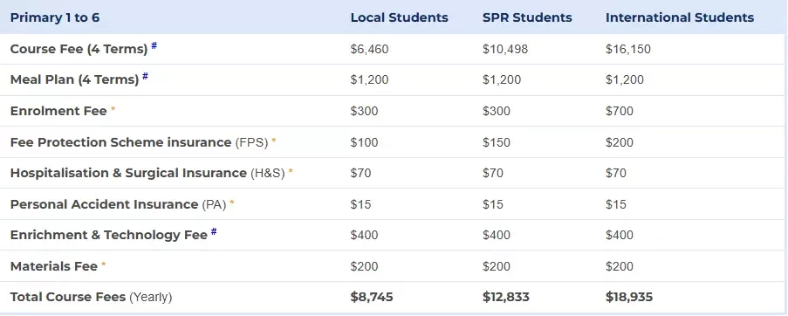Click the hash beside Enrichment & Technology Fee
Screen dimensions: 788x316
click(x=214, y=231)
